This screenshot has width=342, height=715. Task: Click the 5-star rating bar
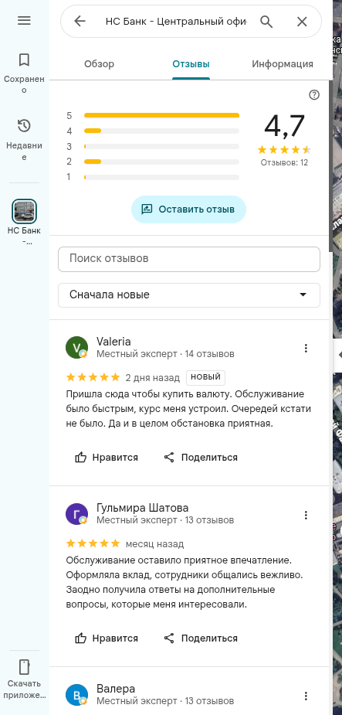(161, 115)
